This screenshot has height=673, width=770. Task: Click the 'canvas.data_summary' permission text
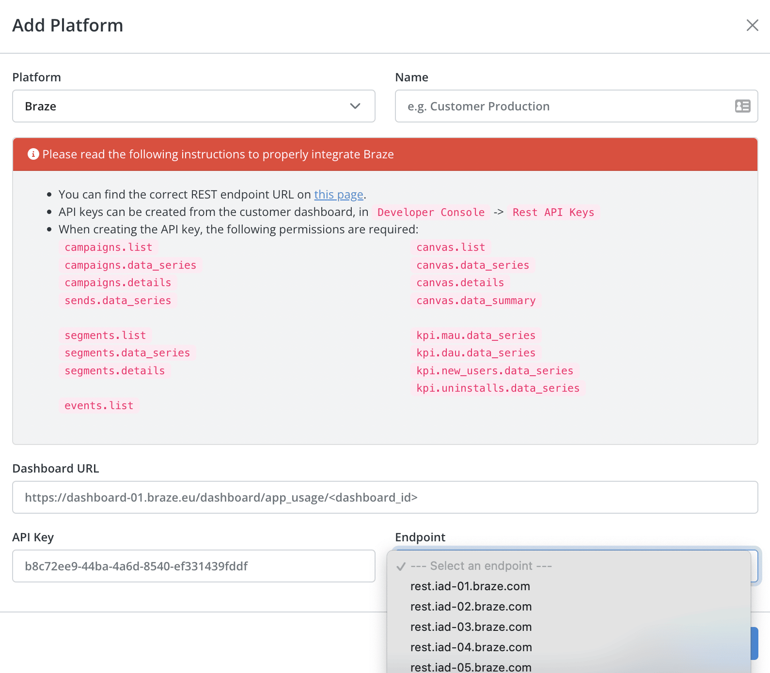[476, 301]
